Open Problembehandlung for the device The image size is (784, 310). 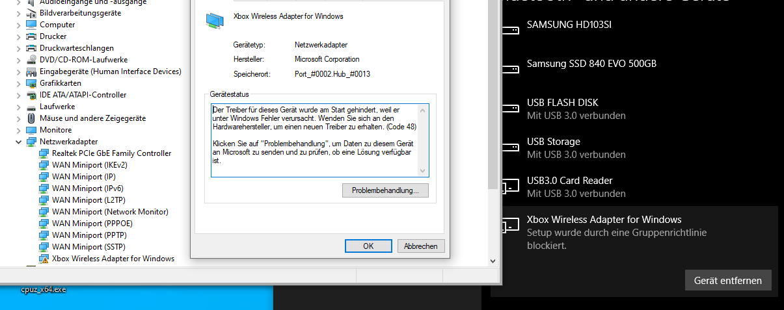tap(385, 190)
